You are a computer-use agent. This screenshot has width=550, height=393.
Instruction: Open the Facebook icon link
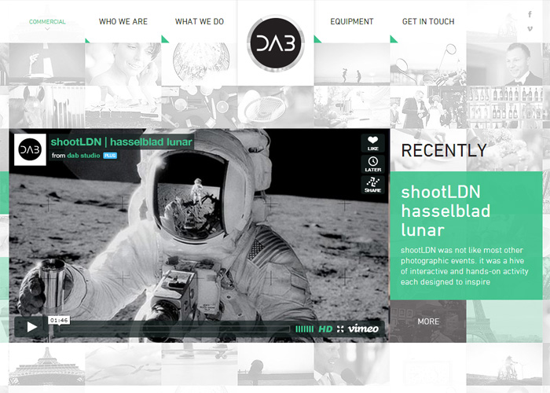pyautogui.click(x=530, y=14)
